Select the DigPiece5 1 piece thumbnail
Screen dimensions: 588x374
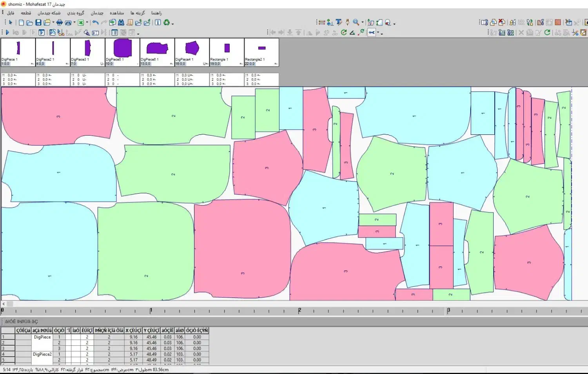(122, 49)
